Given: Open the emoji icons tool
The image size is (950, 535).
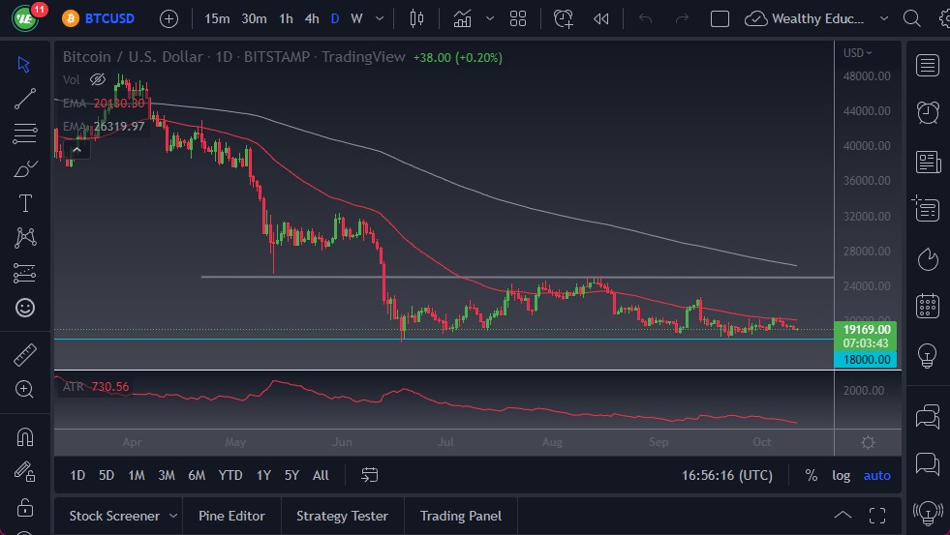Looking at the screenshot, I should pos(25,308).
